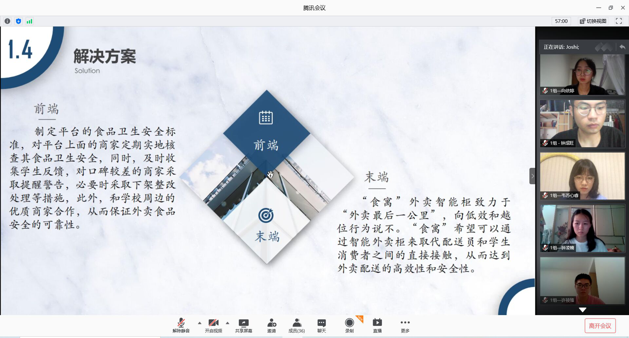Toggle 解除静音 microphone unmute
The image size is (629, 338).
[x=181, y=326]
